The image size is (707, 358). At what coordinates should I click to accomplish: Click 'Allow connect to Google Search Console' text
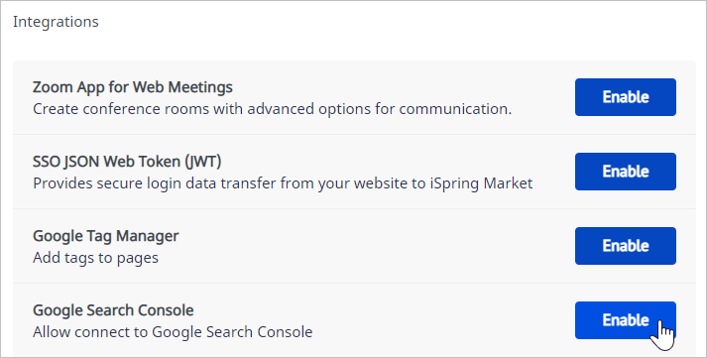click(173, 332)
